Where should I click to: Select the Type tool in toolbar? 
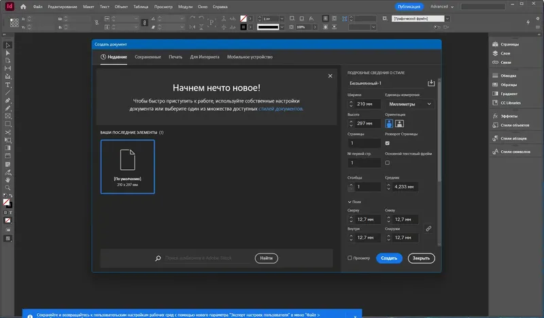(x=8, y=85)
